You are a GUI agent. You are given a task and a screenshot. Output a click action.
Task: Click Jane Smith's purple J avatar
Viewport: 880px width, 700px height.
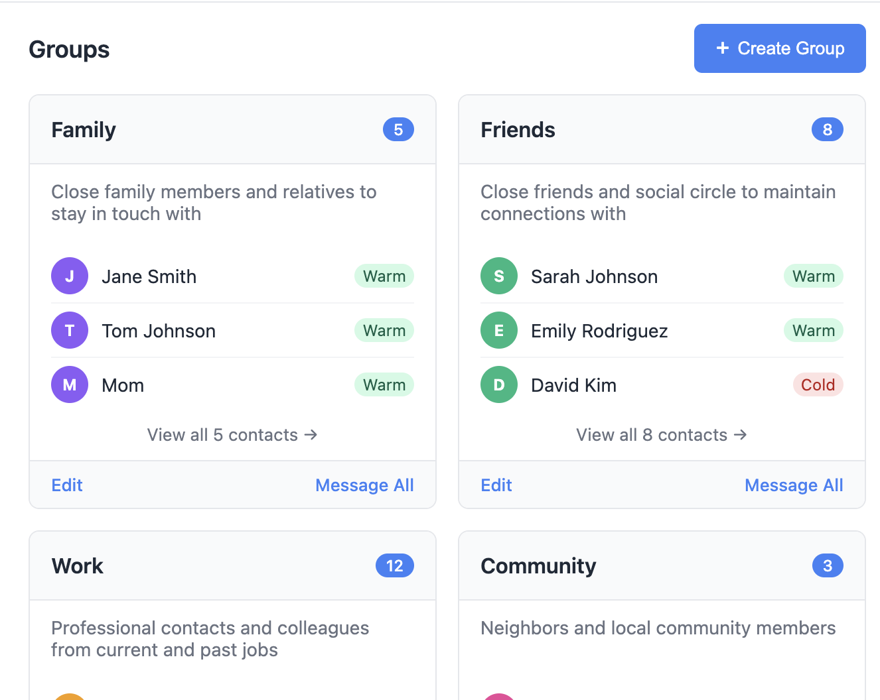tap(70, 276)
